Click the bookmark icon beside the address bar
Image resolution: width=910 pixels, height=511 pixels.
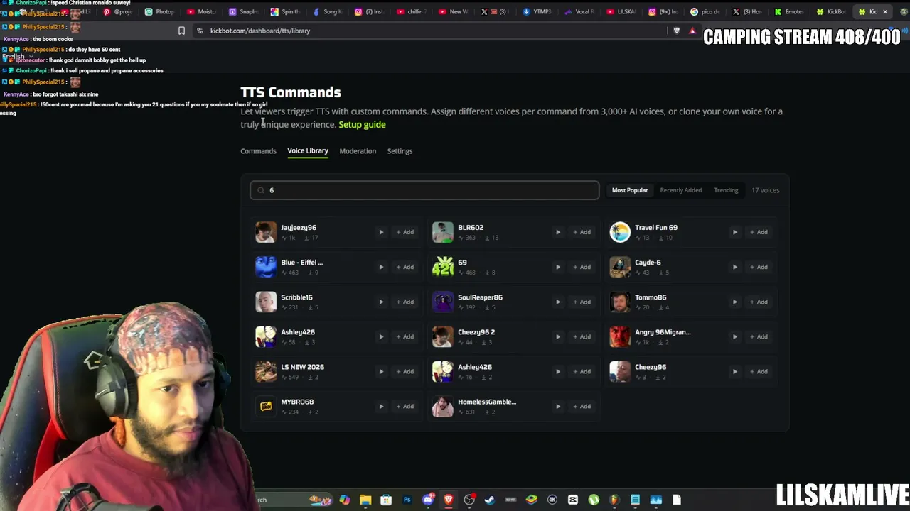(x=181, y=31)
